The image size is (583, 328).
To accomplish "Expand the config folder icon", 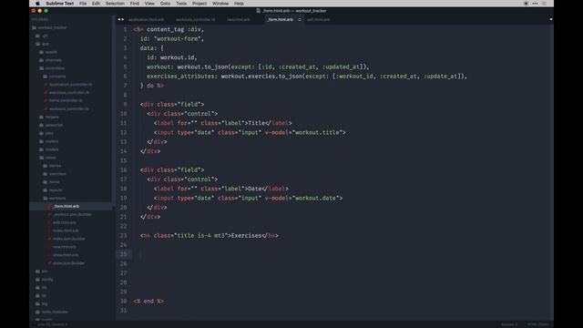I will click(37, 280).
